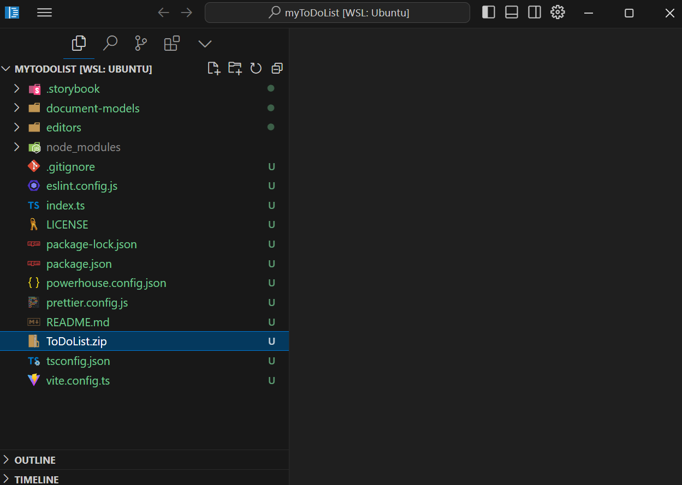Click the git status dot for editors folder
682x485 pixels.
point(271,127)
